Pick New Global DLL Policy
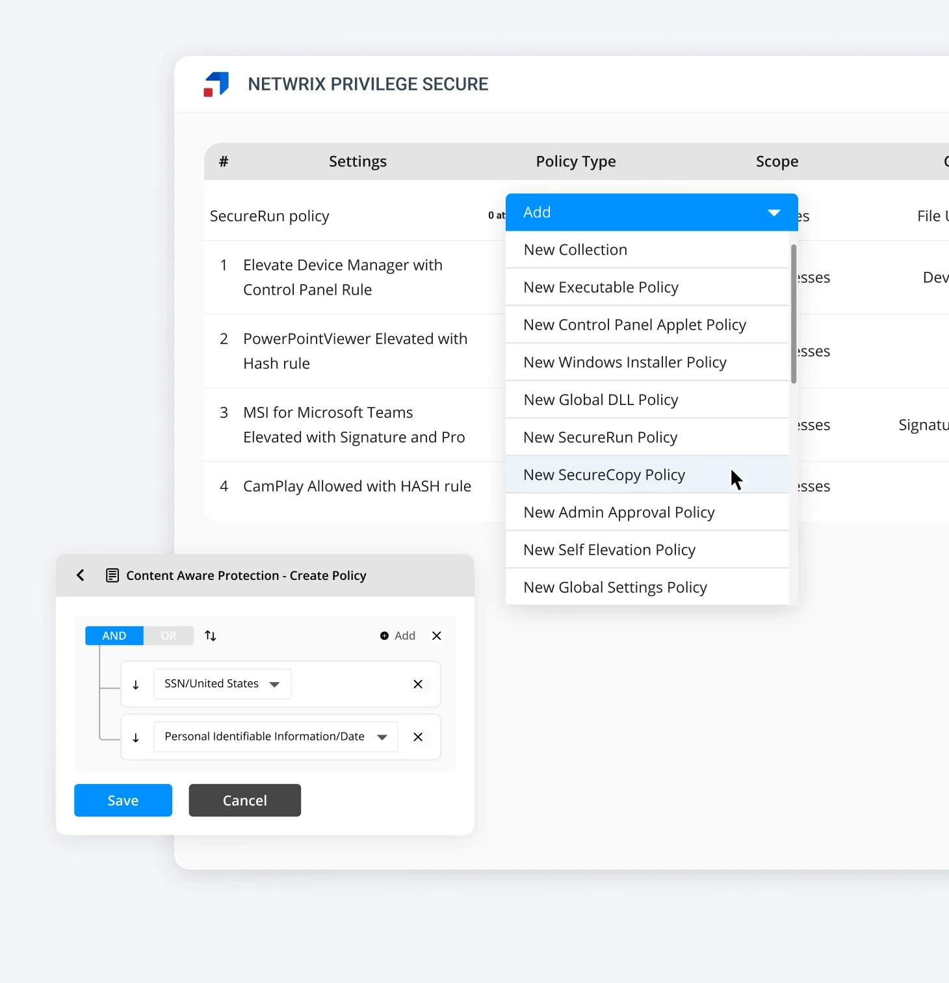 coord(647,400)
